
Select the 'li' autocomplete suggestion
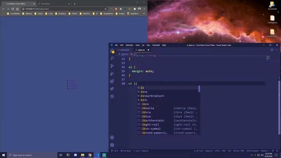(x=169, y=88)
